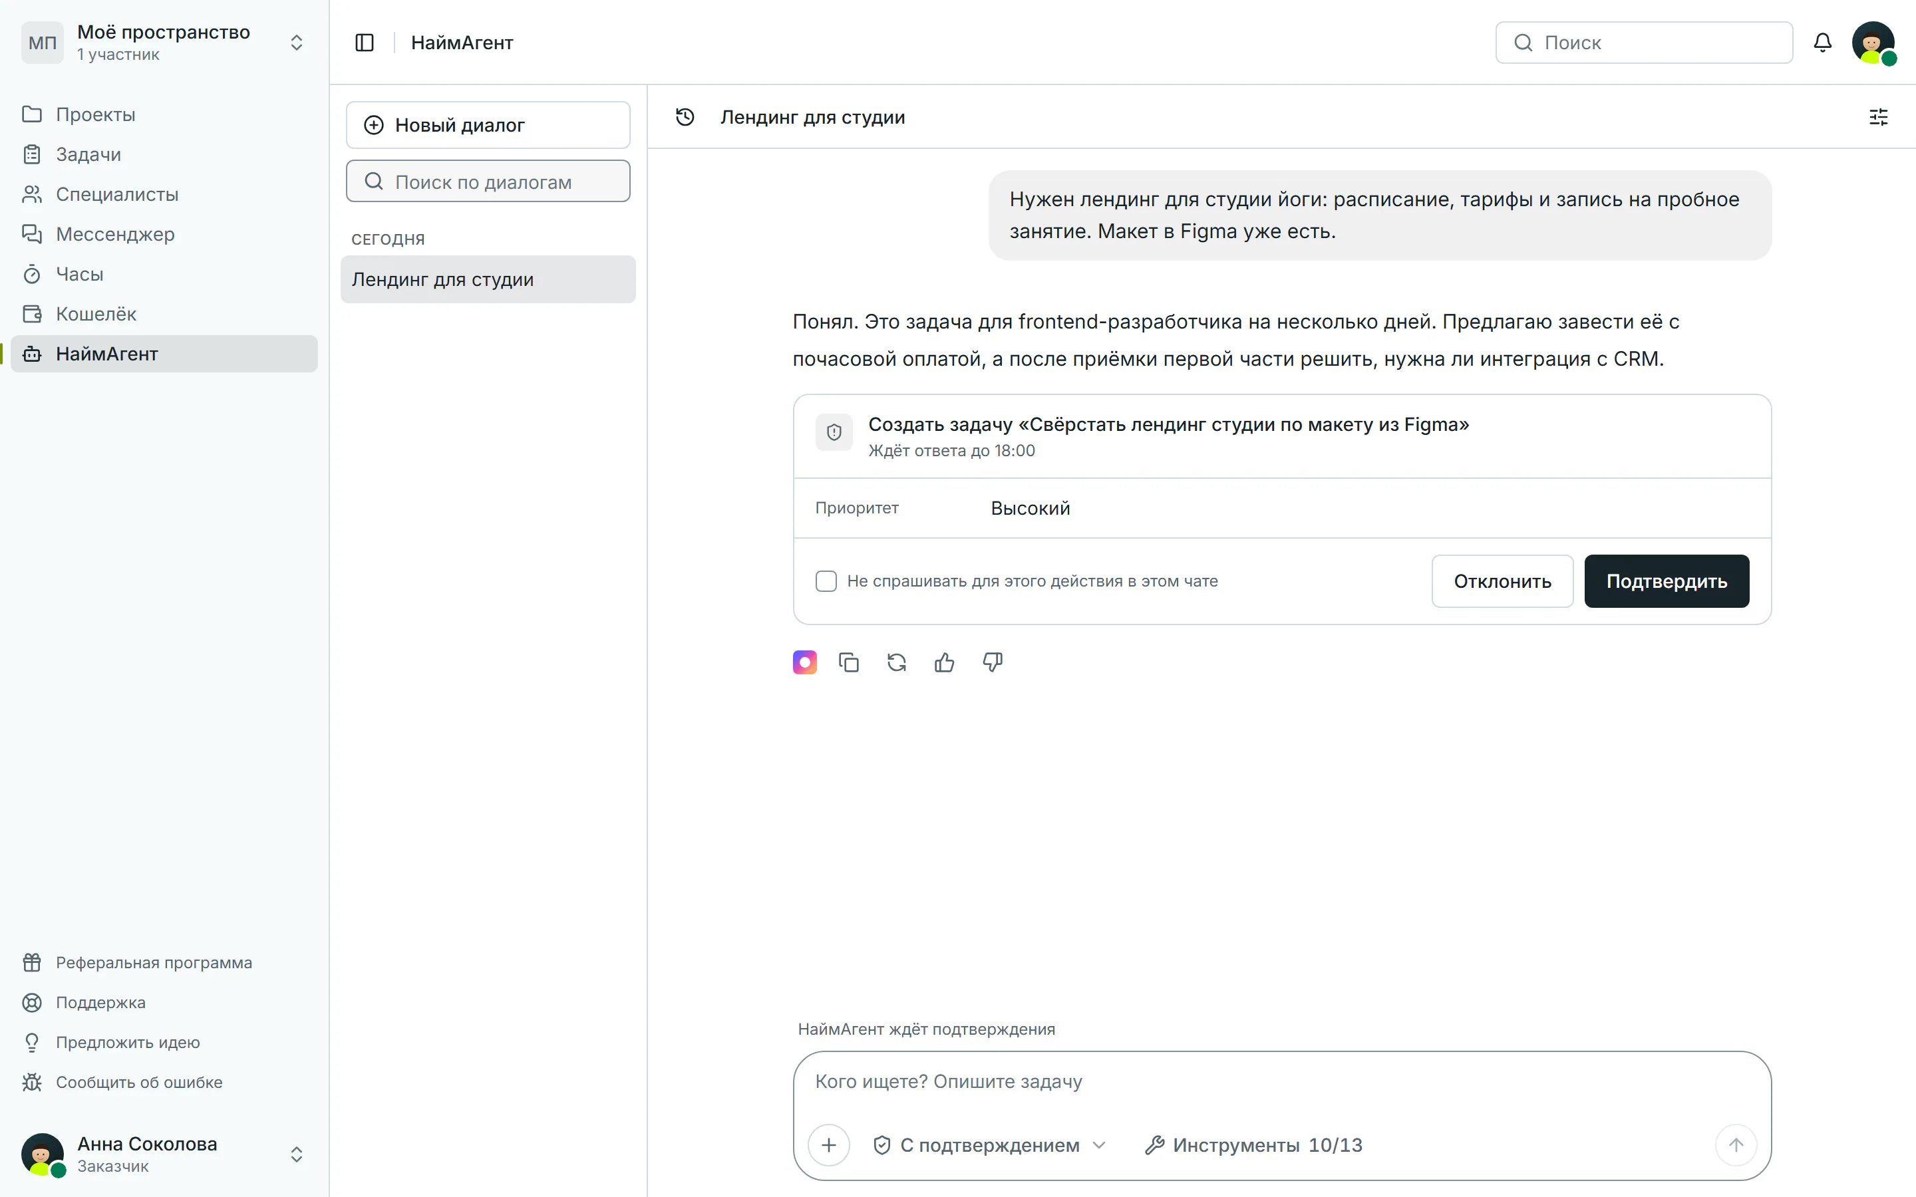Regenerate the agent's response
This screenshot has width=1916, height=1197.
[x=896, y=662]
